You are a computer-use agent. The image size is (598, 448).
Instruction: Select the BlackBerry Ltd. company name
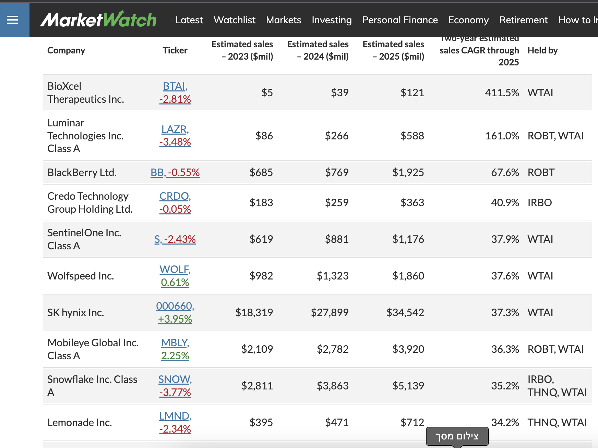coord(82,172)
